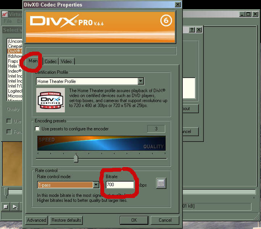Click Cancel in the codec selection dialog
Screen dimensions: 261x229
[190, 132]
